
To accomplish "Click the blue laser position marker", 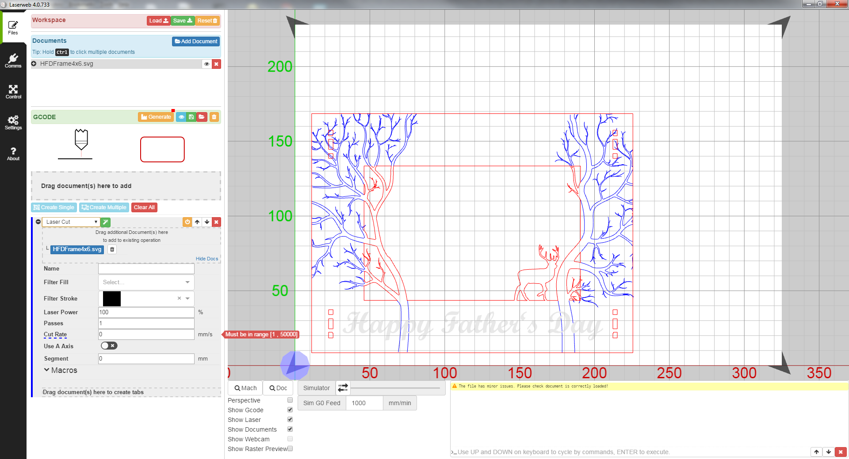I will click(x=295, y=365).
